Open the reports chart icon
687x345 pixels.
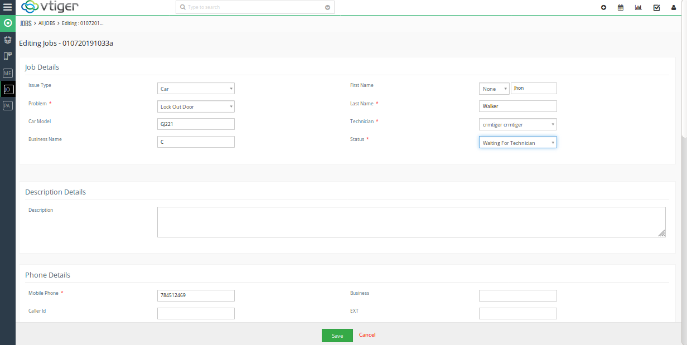click(638, 8)
